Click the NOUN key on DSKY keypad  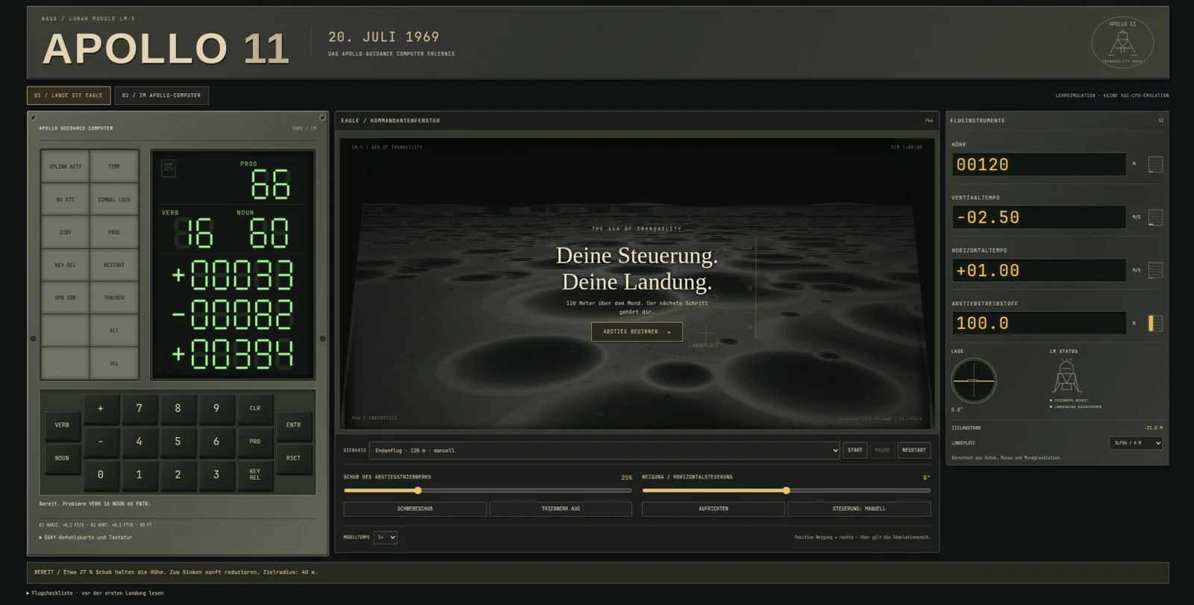pos(62,458)
